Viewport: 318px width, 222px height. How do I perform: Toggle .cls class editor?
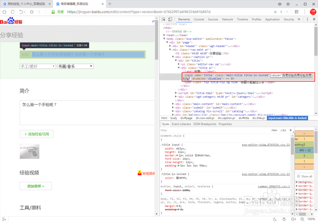click(283, 130)
